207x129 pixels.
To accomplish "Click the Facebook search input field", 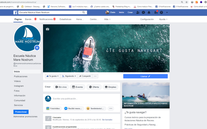I will pos(49,12).
